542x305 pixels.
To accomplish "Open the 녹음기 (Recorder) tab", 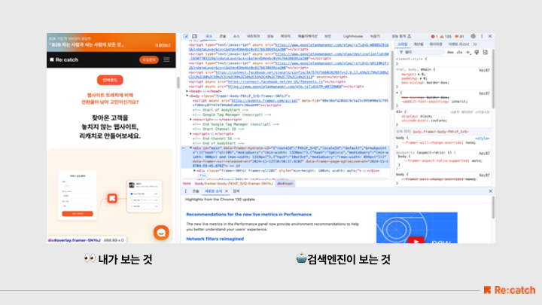I will [375, 36].
